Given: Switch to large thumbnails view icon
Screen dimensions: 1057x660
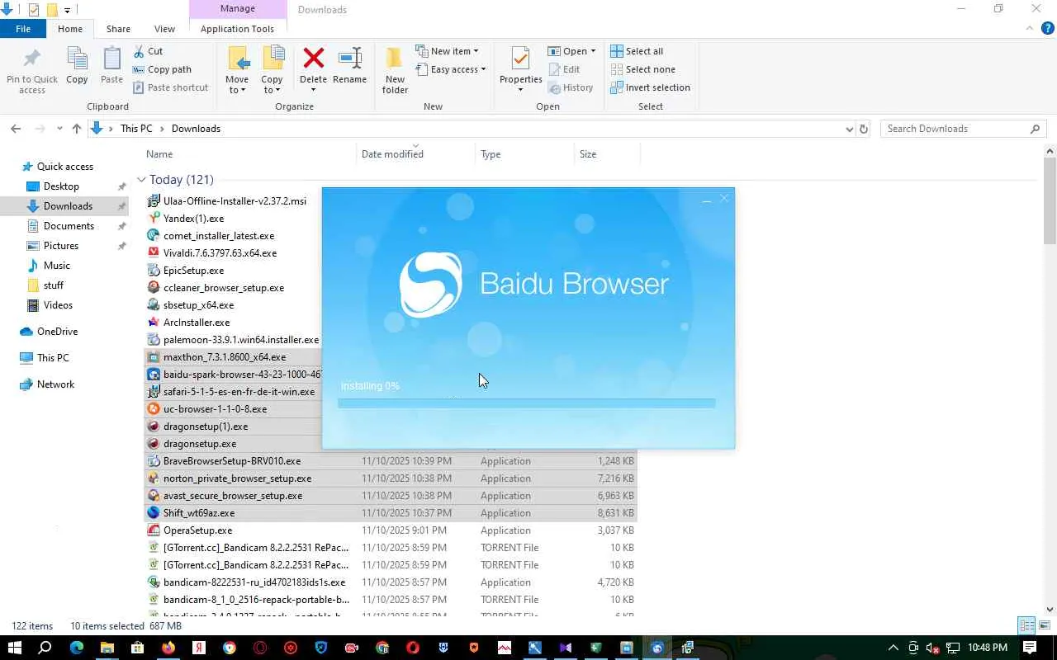Looking at the screenshot, I should pos(1044,625).
